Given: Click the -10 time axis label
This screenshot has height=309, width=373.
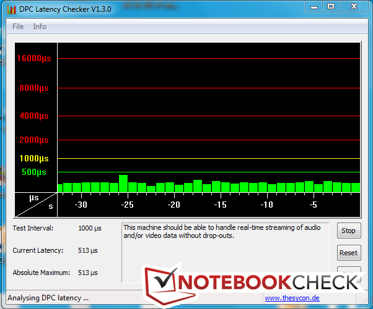Looking at the screenshot, I should click(x=266, y=205).
